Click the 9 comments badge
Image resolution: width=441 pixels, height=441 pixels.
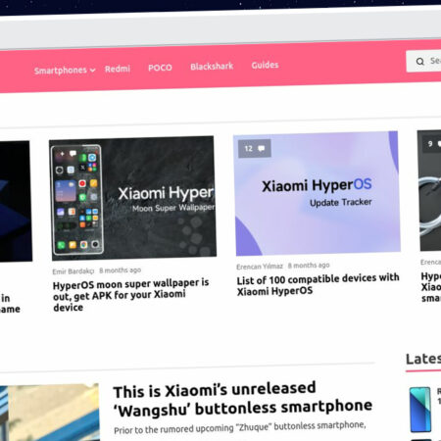pyautogui.click(x=432, y=144)
